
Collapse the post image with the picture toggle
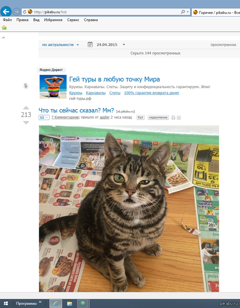point(44,118)
